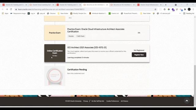Image resolution: width=196 pixels, height=110 pixels.
Task: Open the first New folder bookmark folder
Action: tap(63, 13)
